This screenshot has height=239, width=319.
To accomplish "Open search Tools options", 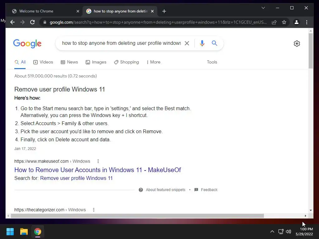I will click(212, 62).
